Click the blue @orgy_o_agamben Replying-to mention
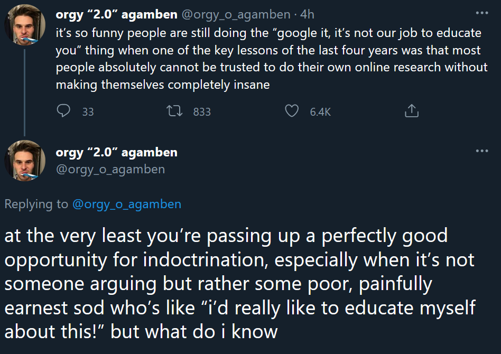The height and width of the screenshot is (354, 501). pyautogui.click(x=126, y=204)
